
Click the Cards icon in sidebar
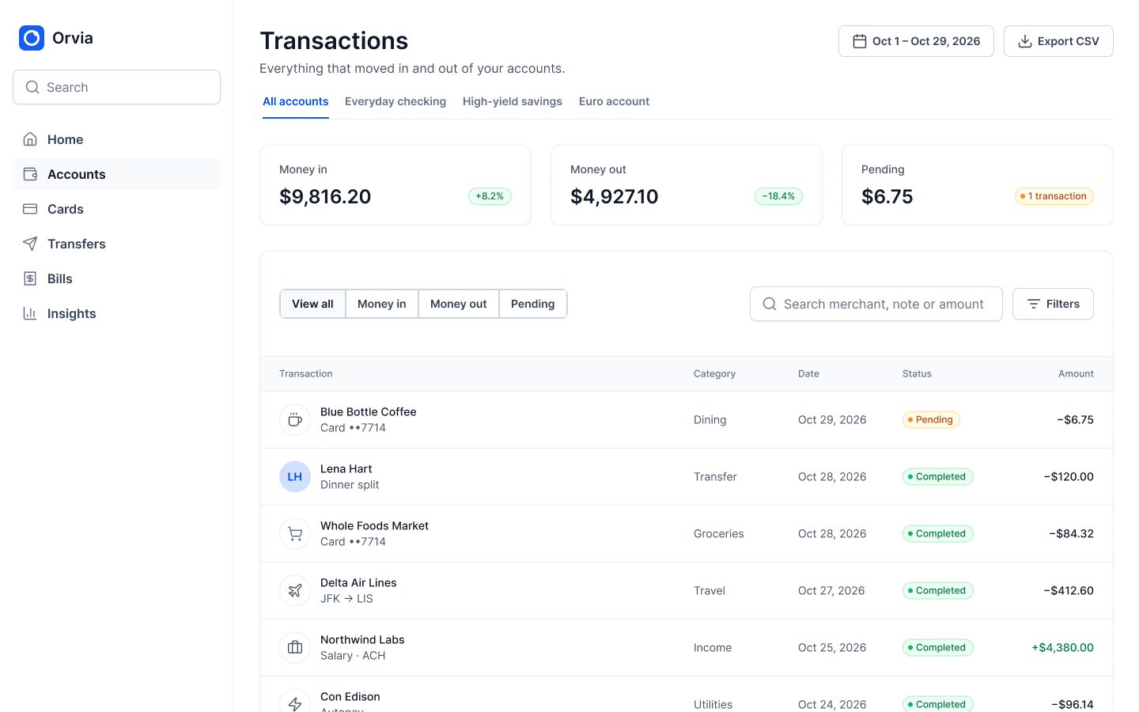click(30, 209)
